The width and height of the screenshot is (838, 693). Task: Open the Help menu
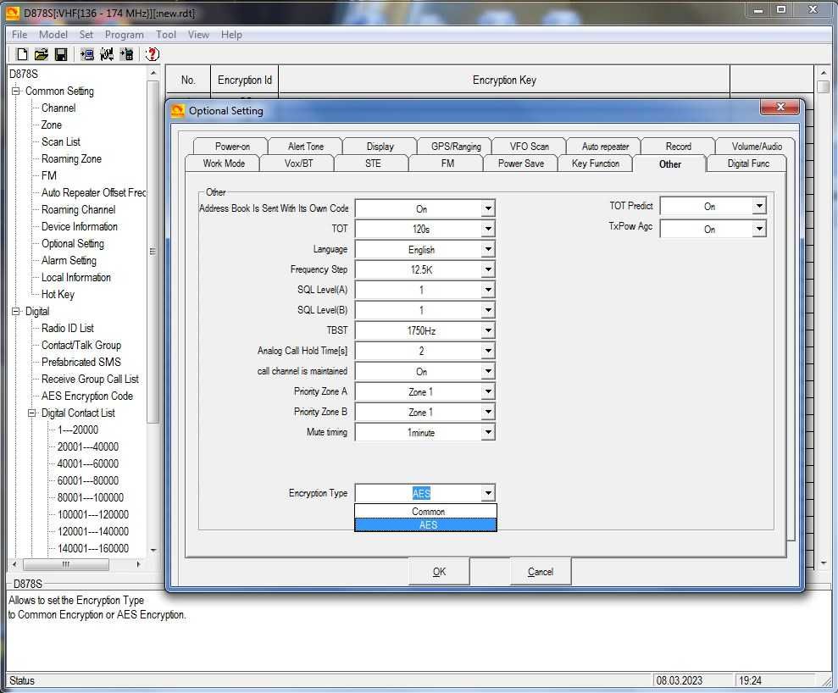tap(231, 34)
